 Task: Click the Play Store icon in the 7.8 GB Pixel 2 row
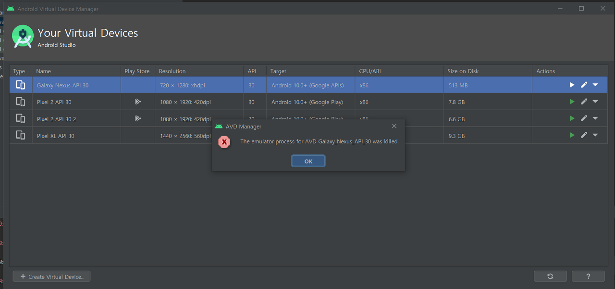[x=138, y=102]
